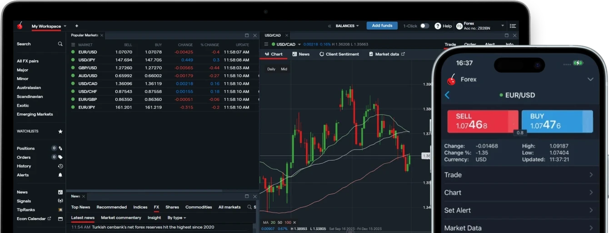Select the Commodities news tab

pyautogui.click(x=199, y=207)
